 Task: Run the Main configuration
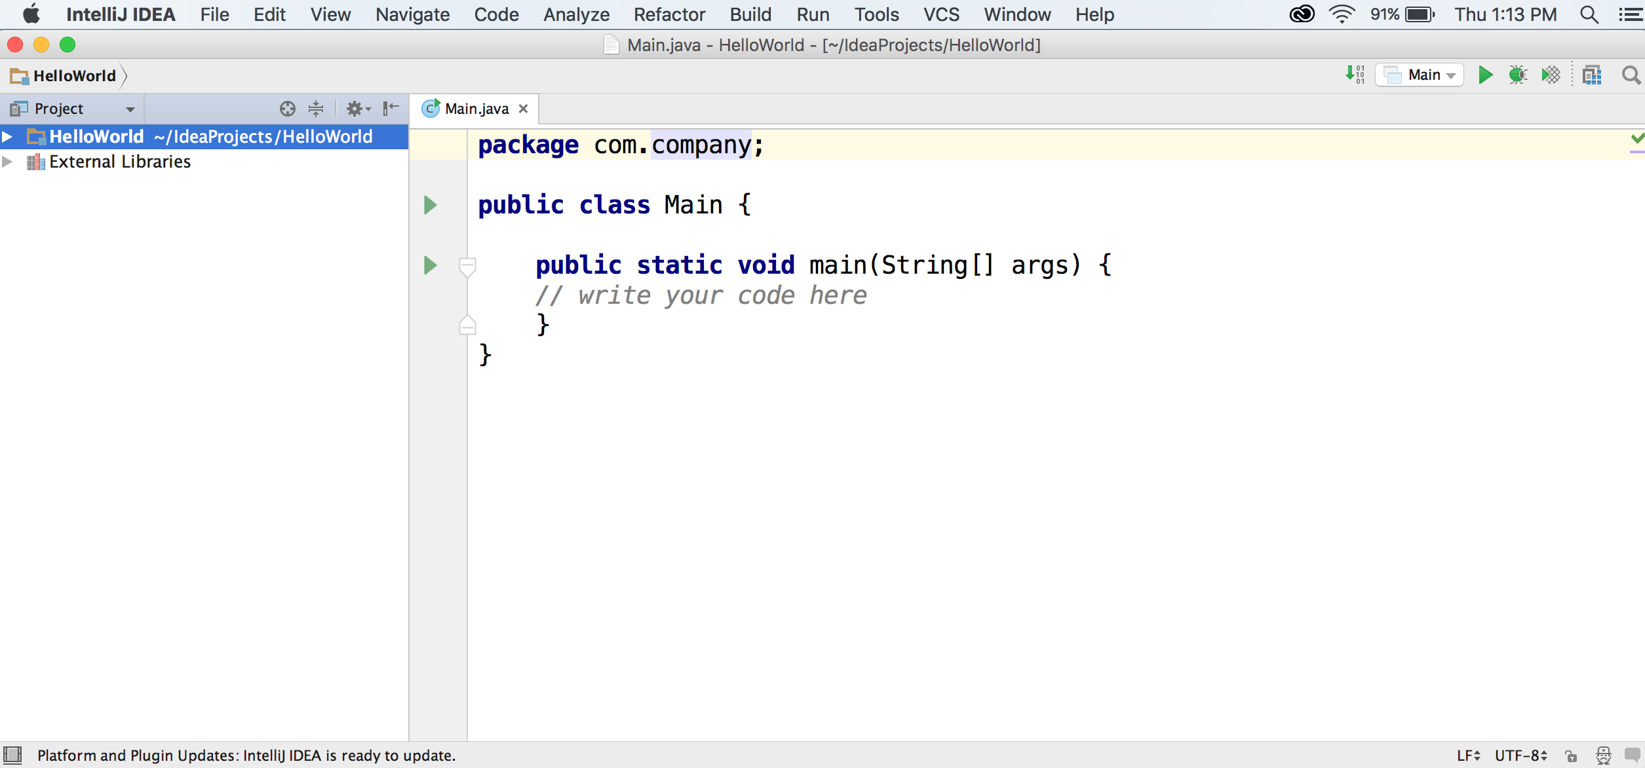pos(1484,75)
